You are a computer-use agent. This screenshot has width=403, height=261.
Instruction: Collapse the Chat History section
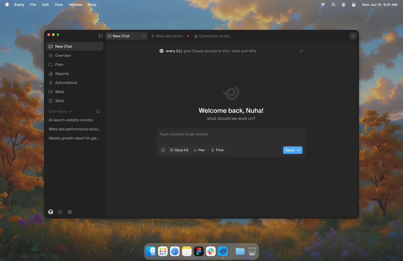pos(60,111)
